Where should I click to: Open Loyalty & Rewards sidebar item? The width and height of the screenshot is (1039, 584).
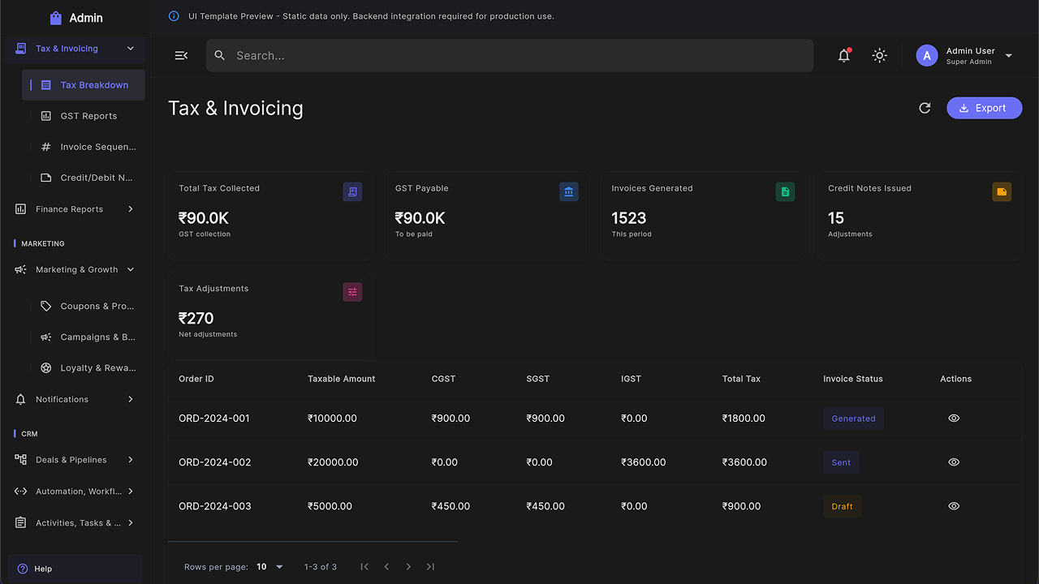pyautogui.click(x=84, y=368)
